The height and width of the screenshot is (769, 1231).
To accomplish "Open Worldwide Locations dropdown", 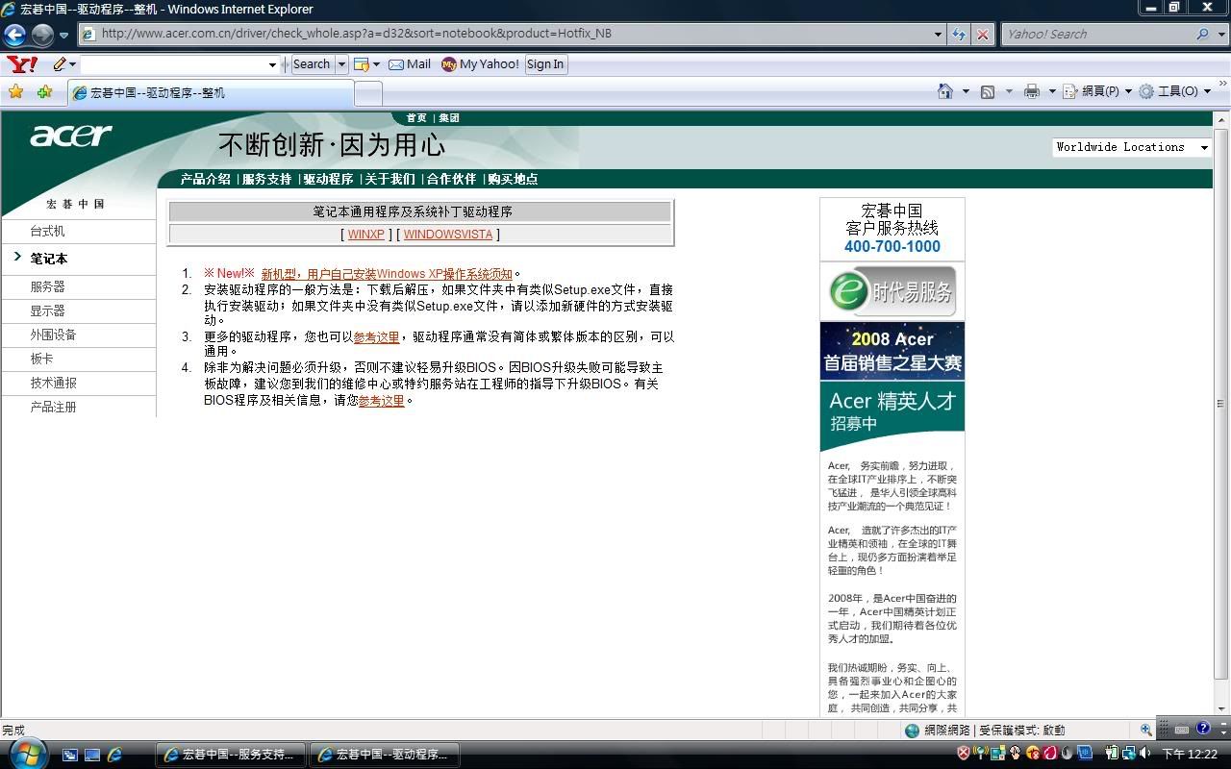I will 1131,147.
